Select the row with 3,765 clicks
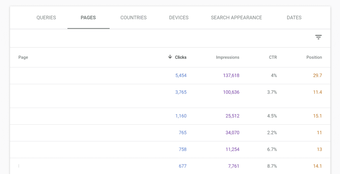This screenshot has width=340, height=174. click(x=170, y=96)
